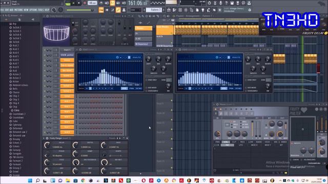Open the Channel rack view from the toolbar

click(180, 10)
